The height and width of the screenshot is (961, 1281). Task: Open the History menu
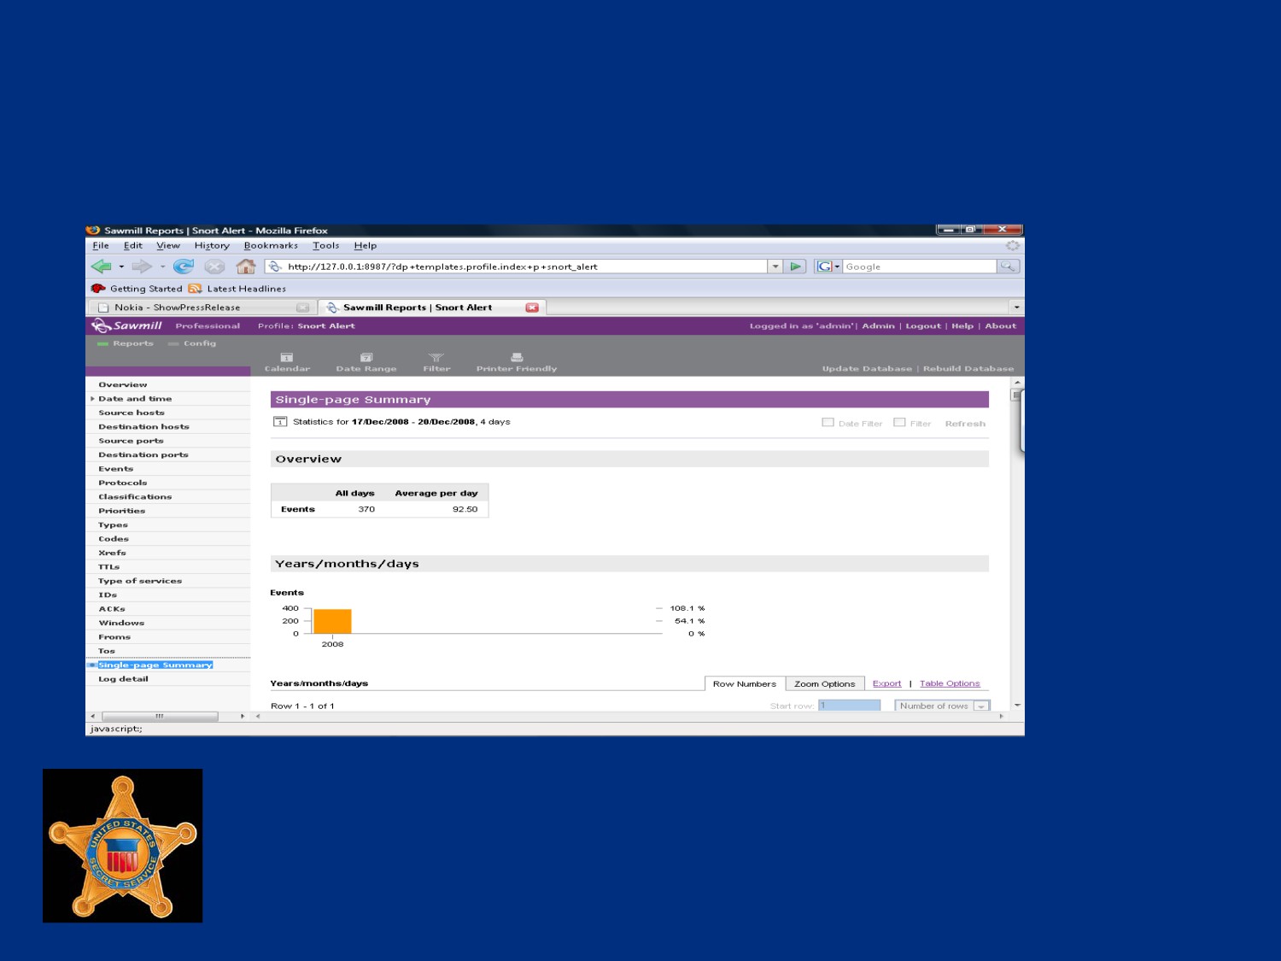point(212,246)
